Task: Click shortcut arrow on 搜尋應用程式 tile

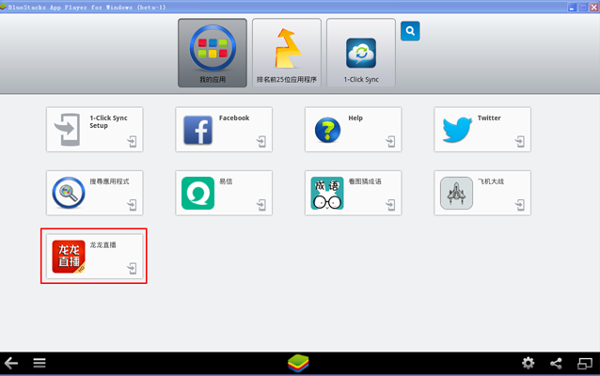Action: point(132,205)
